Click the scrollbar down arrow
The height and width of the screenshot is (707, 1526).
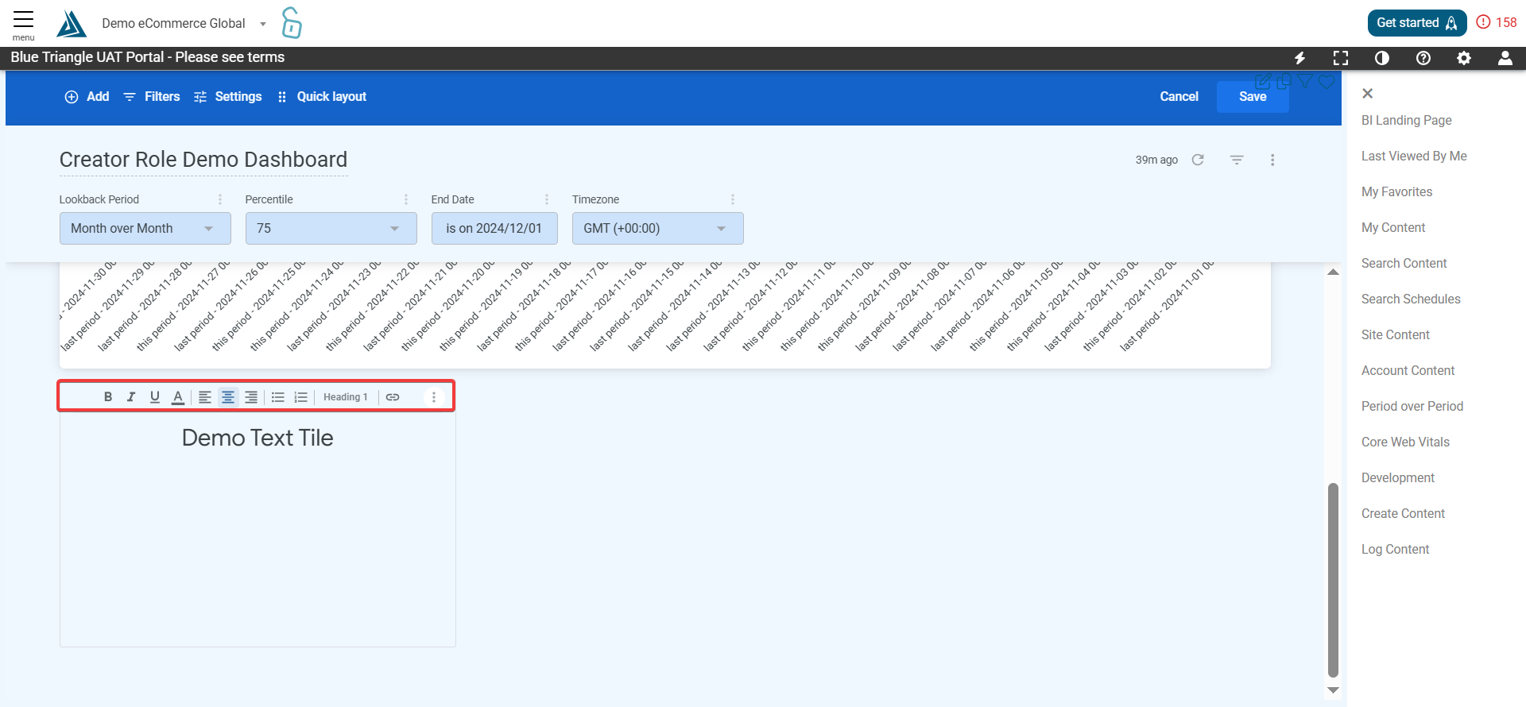click(1334, 690)
